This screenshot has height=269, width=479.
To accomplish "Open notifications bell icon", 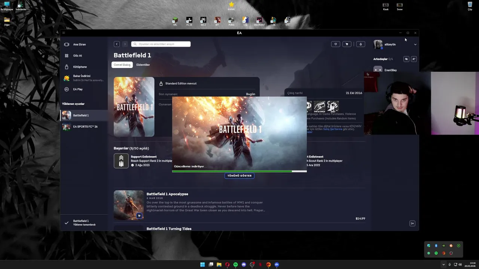I will coord(361,44).
